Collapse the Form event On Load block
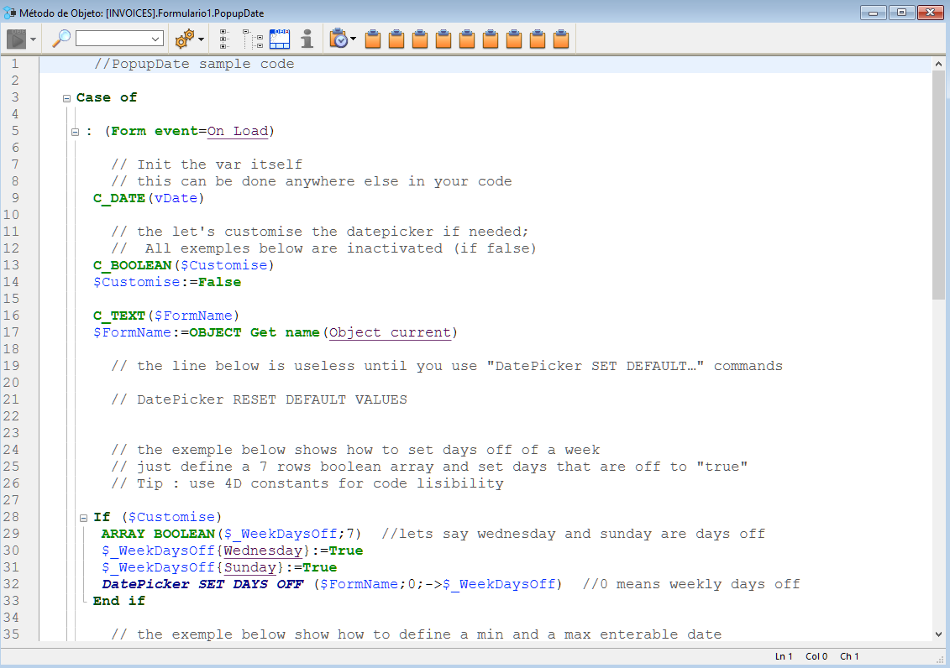 (x=75, y=132)
